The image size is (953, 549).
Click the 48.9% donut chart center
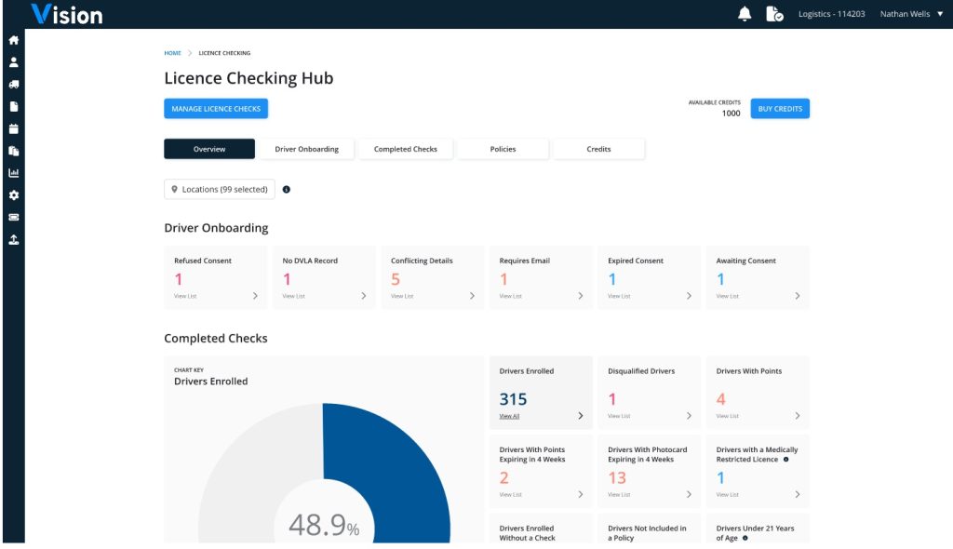pyautogui.click(x=323, y=525)
